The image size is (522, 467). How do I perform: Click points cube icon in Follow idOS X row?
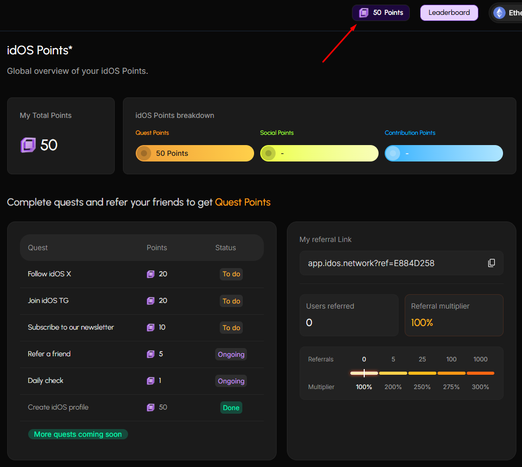[x=151, y=274]
